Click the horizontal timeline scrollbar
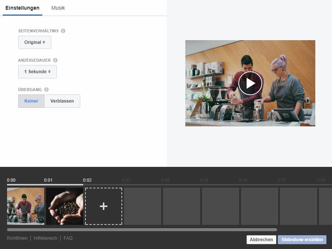Viewport: 332px width, 249px height. point(142,230)
